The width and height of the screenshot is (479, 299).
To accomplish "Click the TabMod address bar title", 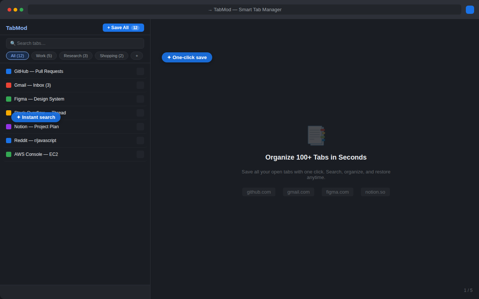I will pos(245,10).
